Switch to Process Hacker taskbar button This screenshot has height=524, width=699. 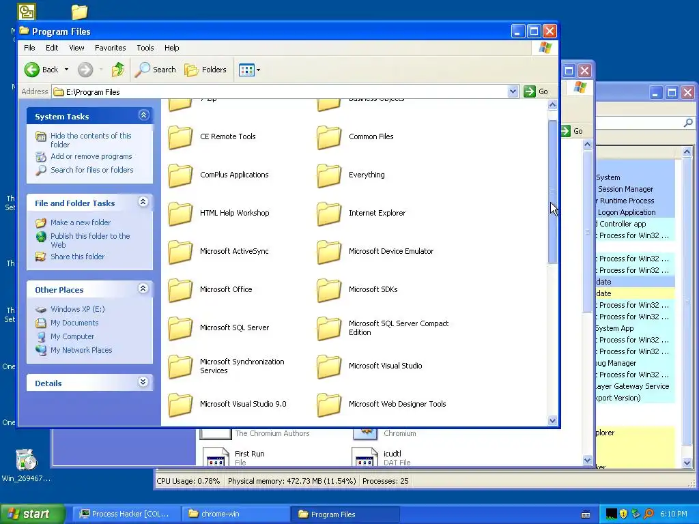[x=126, y=514]
